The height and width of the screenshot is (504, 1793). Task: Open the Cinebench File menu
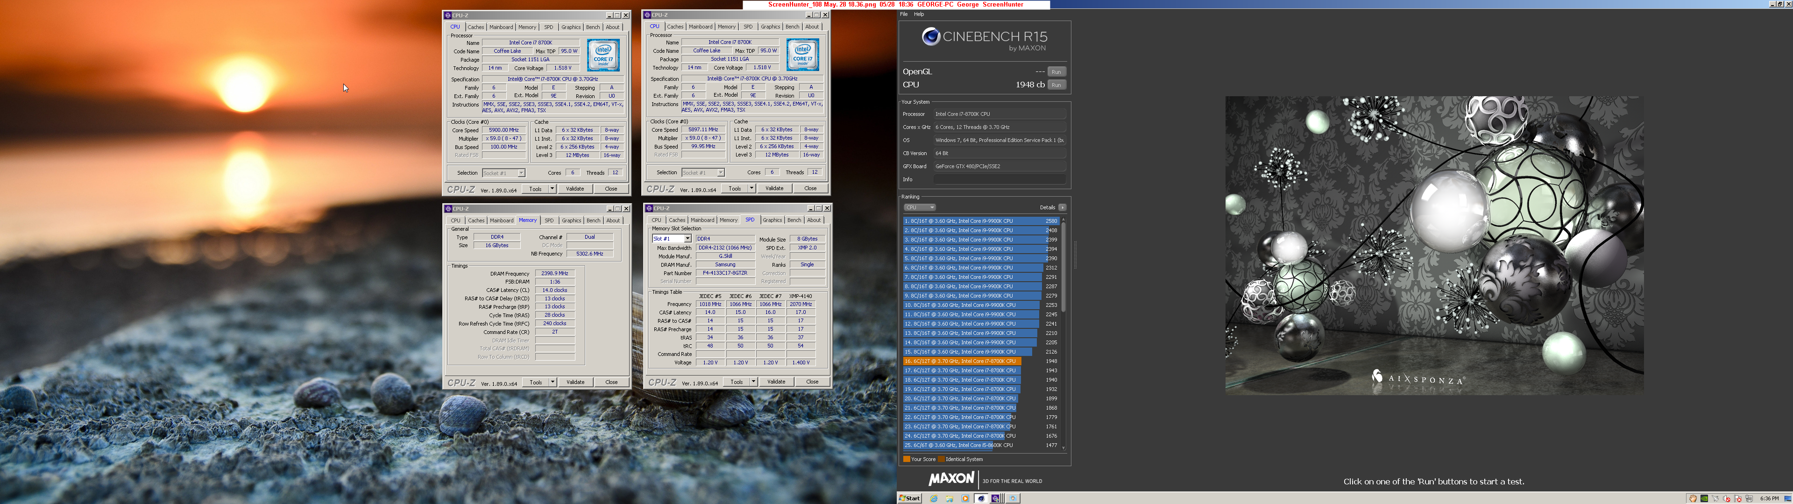click(903, 14)
